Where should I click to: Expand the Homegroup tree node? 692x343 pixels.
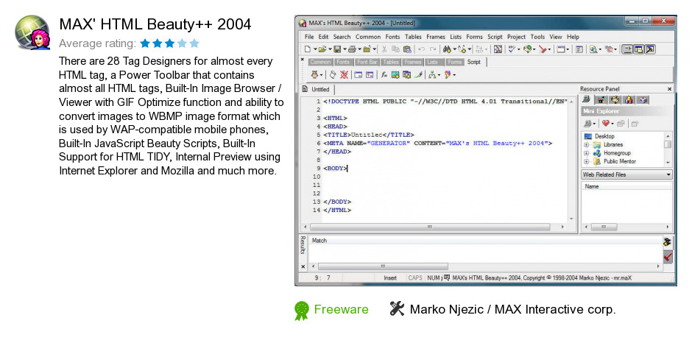pos(587,153)
